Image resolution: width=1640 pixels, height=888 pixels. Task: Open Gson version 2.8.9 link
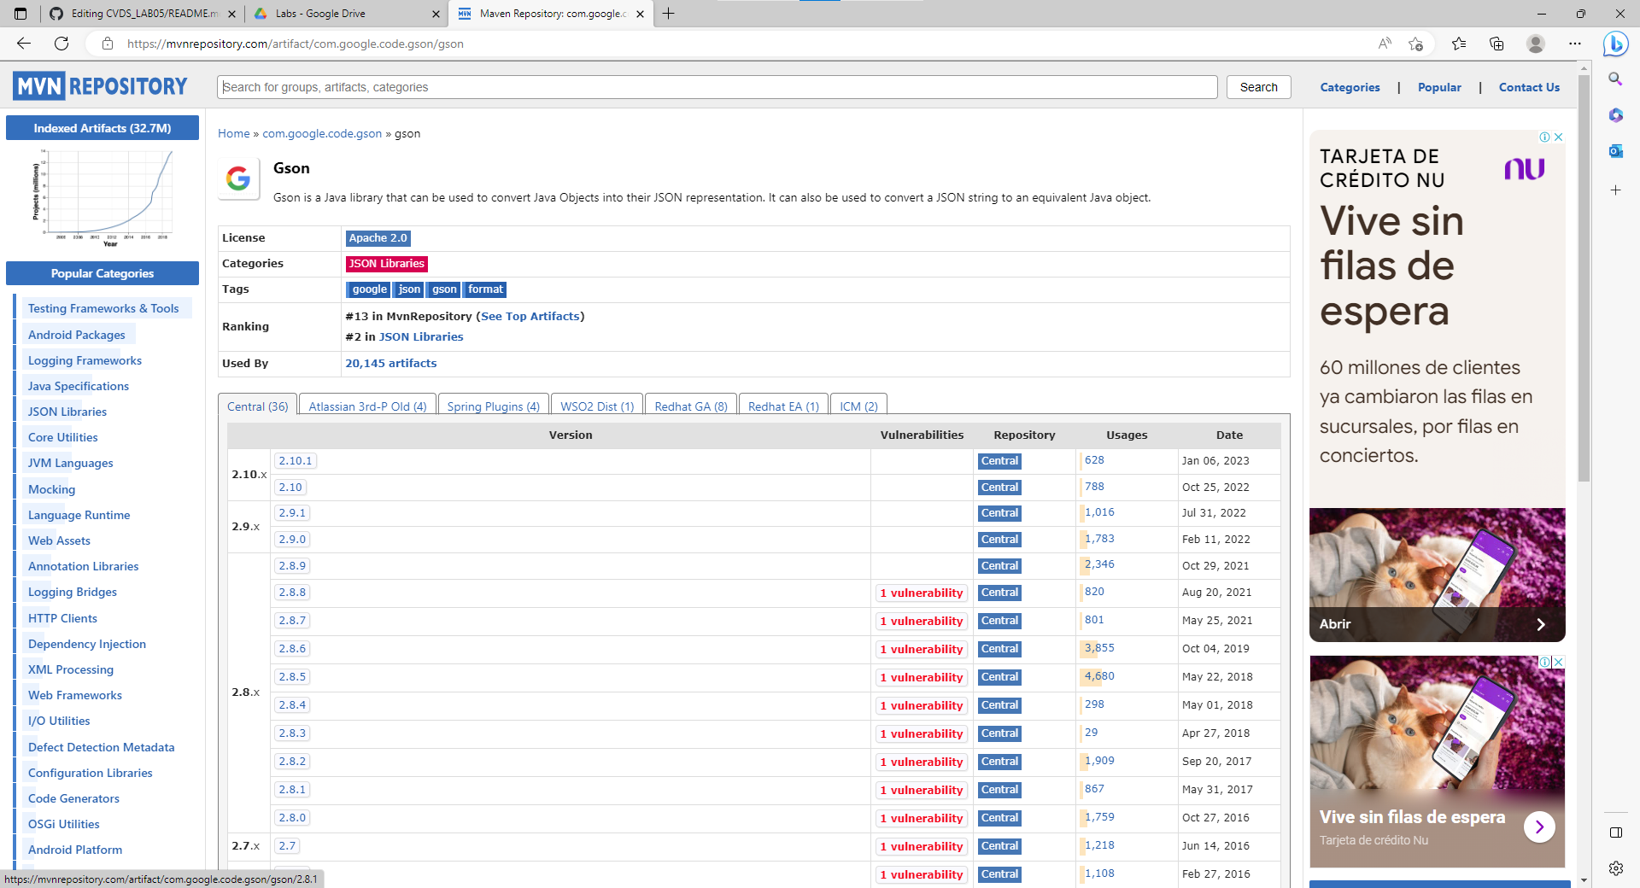pos(292,566)
